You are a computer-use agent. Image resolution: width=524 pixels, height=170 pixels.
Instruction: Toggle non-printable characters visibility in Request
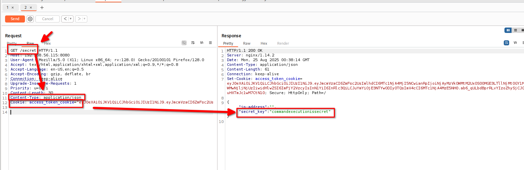click(184, 43)
